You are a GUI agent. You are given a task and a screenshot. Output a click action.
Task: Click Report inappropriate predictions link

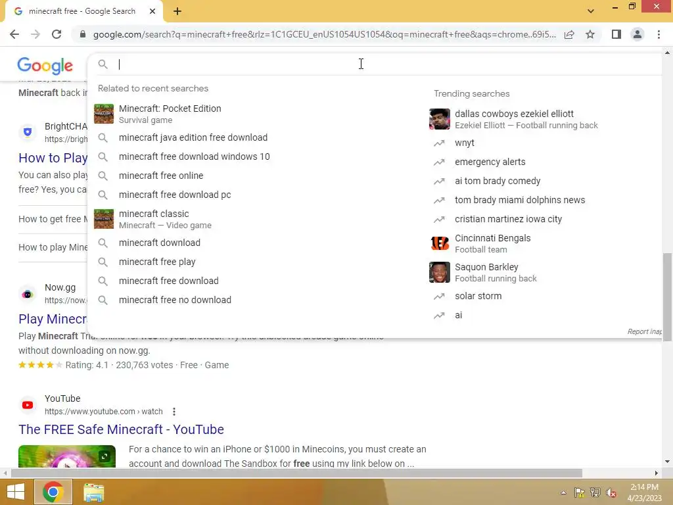click(644, 331)
